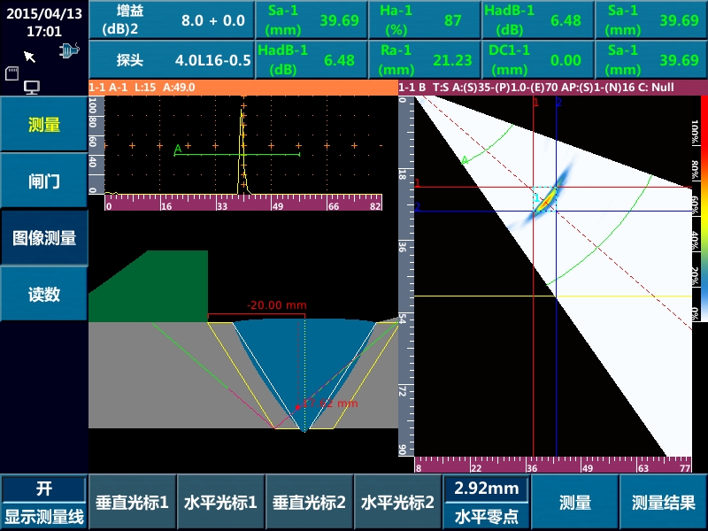
Task: Click the Ha-1 (%) reading box
Action: pos(424,19)
